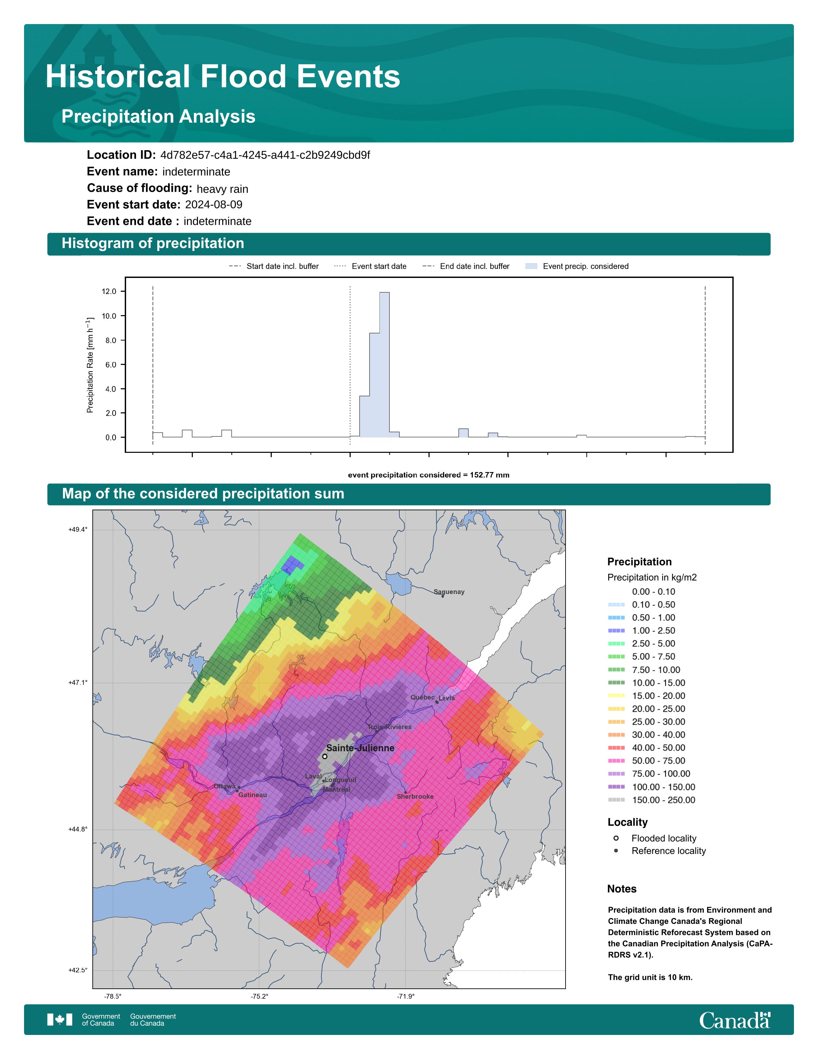818x1059 pixels.
Task: Click the +49.4° latitude tick label
Action: point(78,529)
